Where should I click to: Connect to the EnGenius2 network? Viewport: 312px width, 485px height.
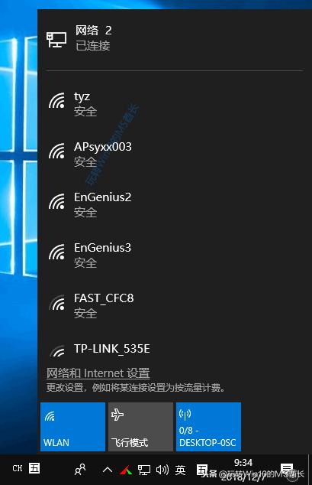tap(175, 205)
